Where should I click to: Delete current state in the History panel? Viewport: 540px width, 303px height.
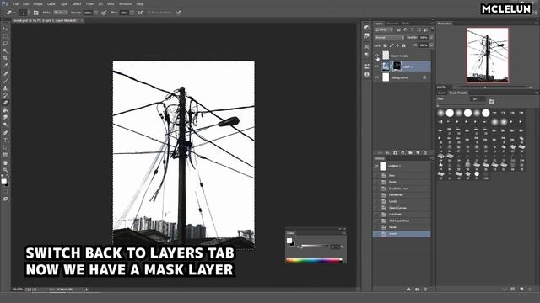(425, 290)
